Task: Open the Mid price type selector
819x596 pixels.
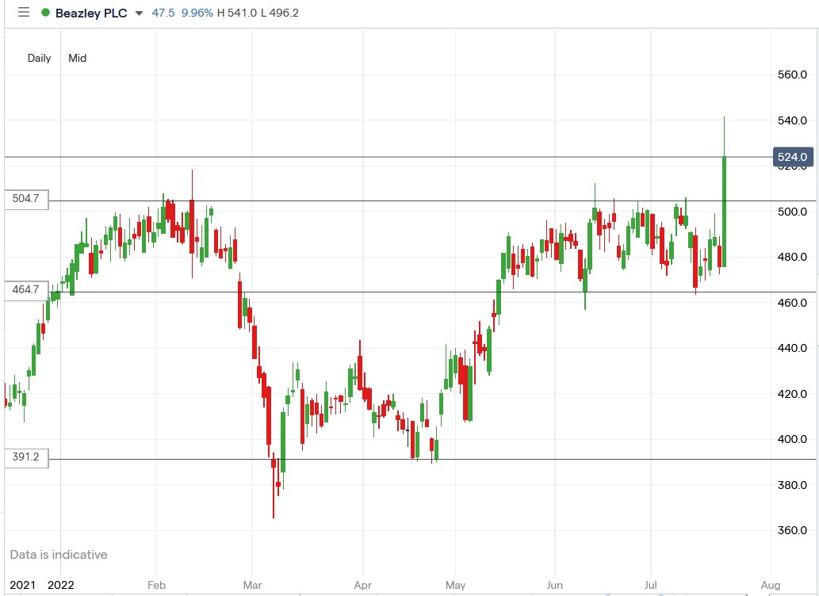Action: (x=78, y=58)
